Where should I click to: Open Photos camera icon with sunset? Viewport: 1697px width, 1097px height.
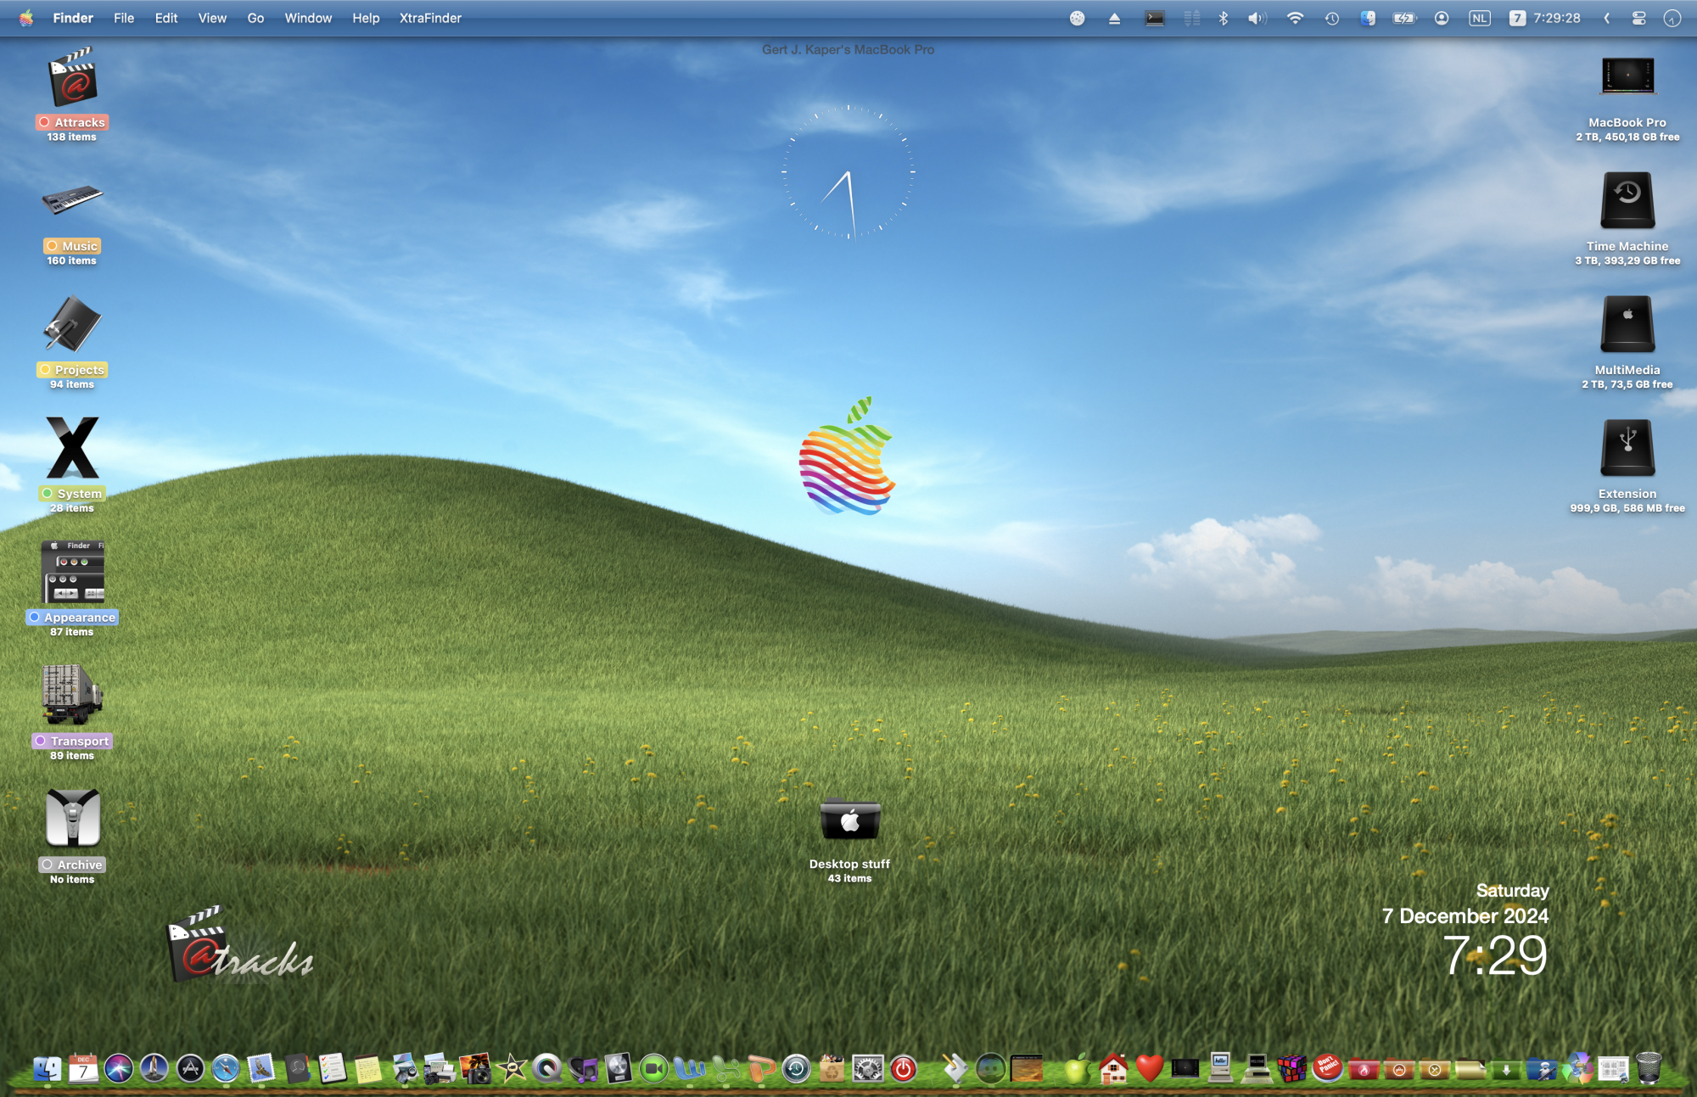475,1068
